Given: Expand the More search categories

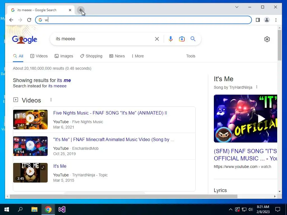Looking at the screenshot, I should tap(138, 56).
